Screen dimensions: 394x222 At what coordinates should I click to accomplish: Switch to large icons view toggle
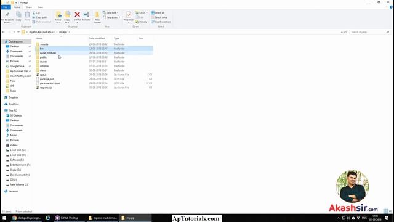point(390,211)
